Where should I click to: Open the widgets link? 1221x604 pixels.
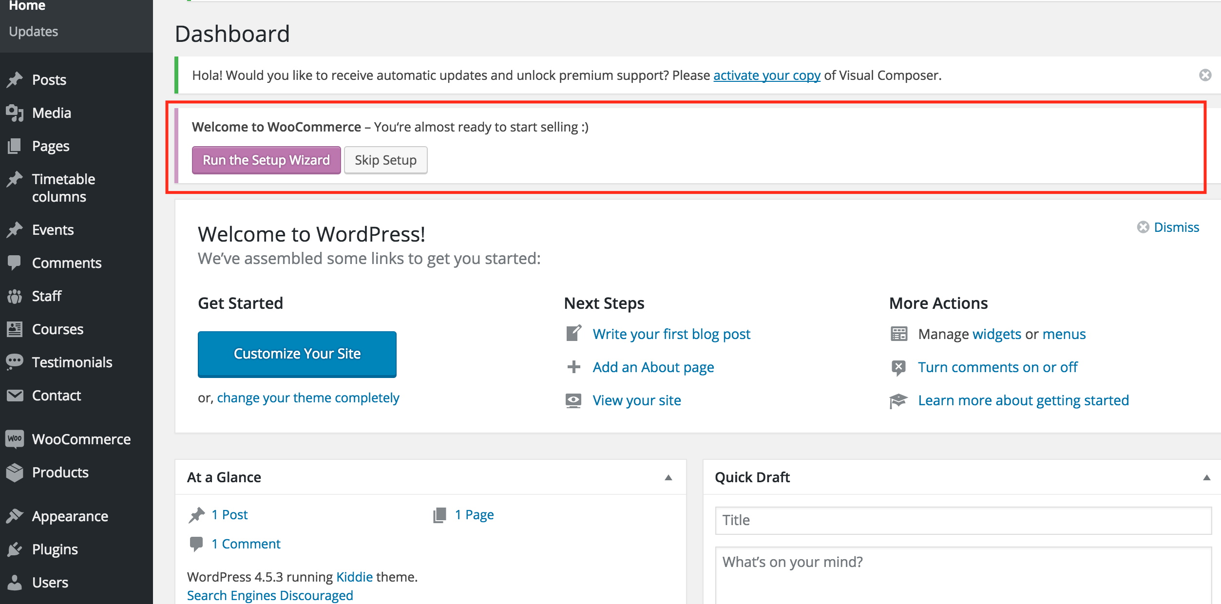(997, 335)
